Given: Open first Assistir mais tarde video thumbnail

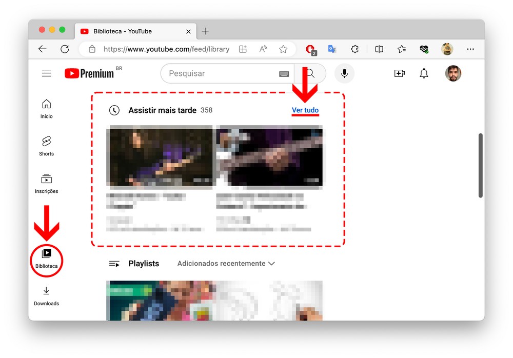Looking at the screenshot, I should (159, 156).
